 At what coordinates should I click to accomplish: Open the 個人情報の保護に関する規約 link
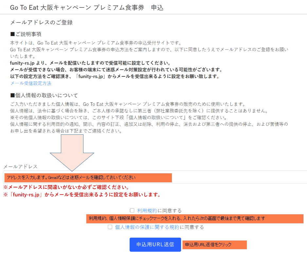(x=147, y=227)
